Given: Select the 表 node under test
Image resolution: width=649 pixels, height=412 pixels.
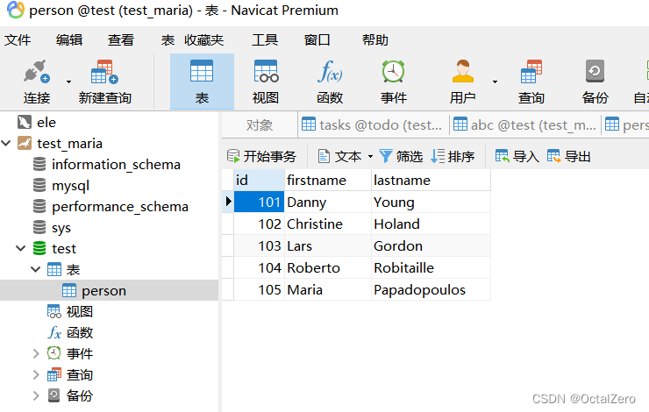Looking at the screenshot, I should click(73, 270).
